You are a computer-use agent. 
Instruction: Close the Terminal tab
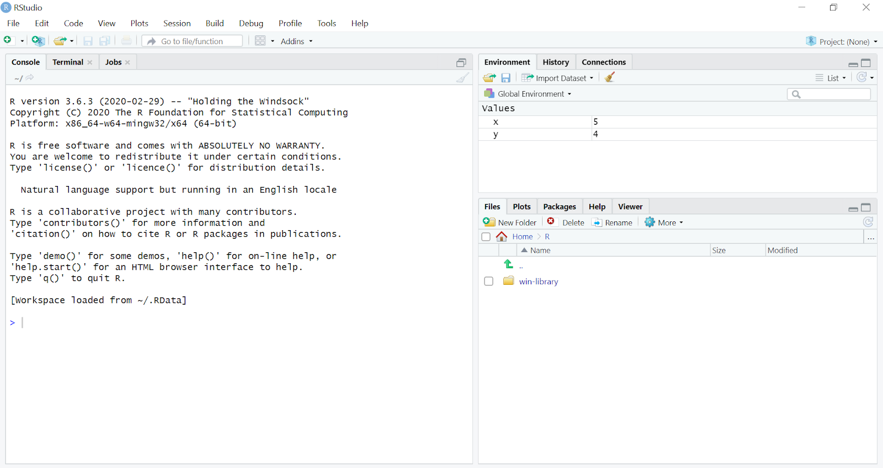(90, 62)
